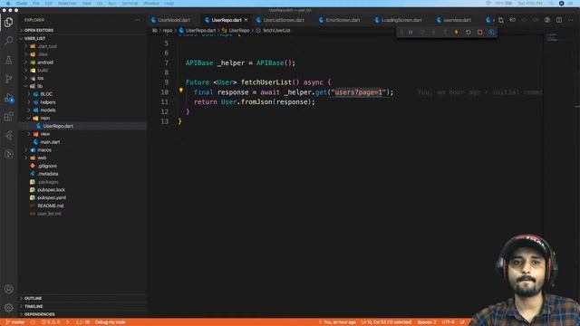
Task: Click the line and column indicator
Action: click(386, 322)
